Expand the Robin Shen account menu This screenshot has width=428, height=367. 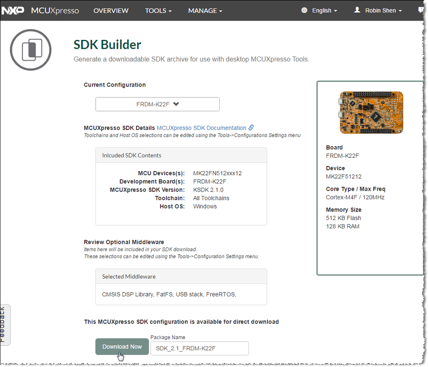point(381,10)
